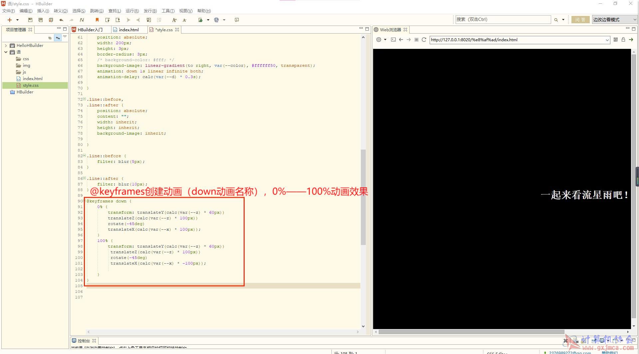639x354 pixels.
Task: Collapse the 语 project node
Action: 6,52
